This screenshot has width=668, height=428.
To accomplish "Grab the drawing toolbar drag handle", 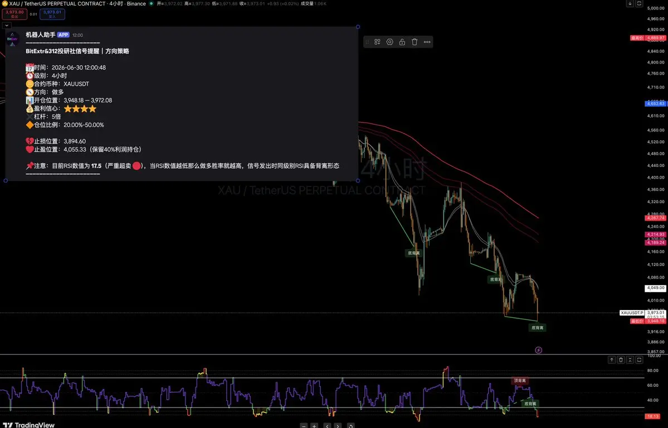I will (367, 42).
